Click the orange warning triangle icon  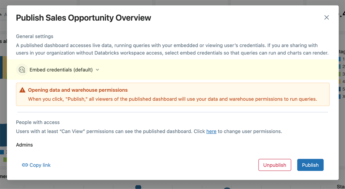pyautogui.click(x=22, y=90)
